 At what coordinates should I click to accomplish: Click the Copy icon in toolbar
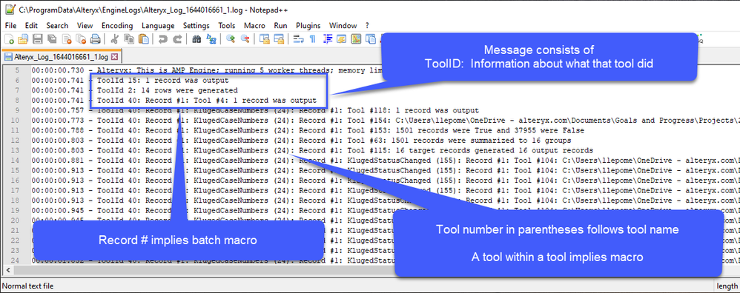(x=129, y=39)
